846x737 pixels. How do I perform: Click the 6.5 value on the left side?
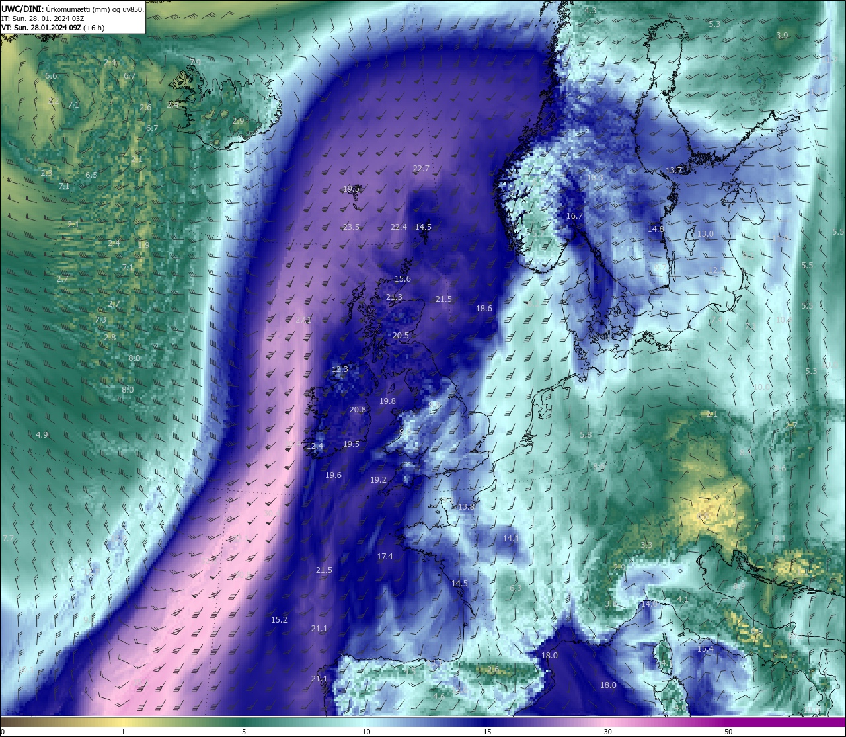91,175
